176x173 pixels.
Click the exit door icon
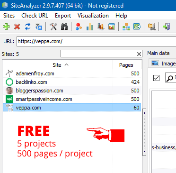(167, 27)
